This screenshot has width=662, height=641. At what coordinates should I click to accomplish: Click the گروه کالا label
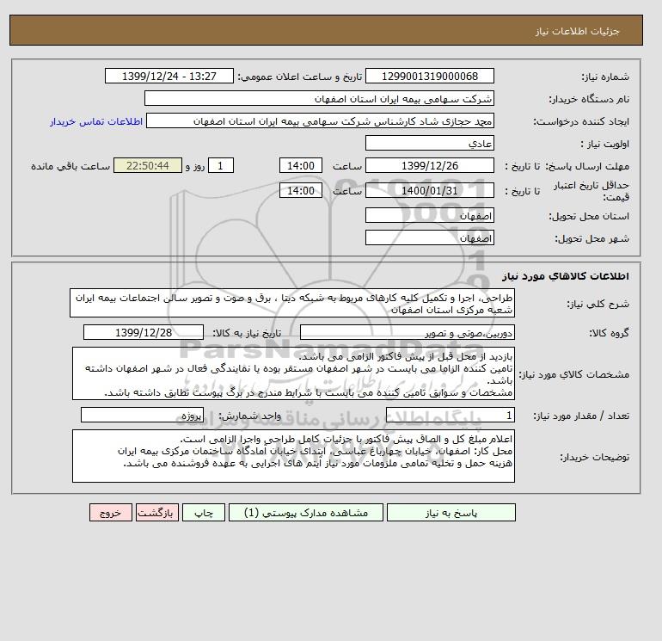pyautogui.click(x=609, y=333)
